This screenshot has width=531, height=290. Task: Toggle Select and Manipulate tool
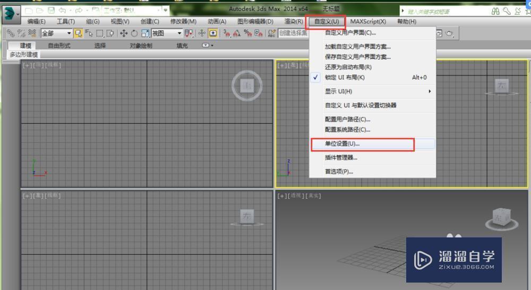202,33
